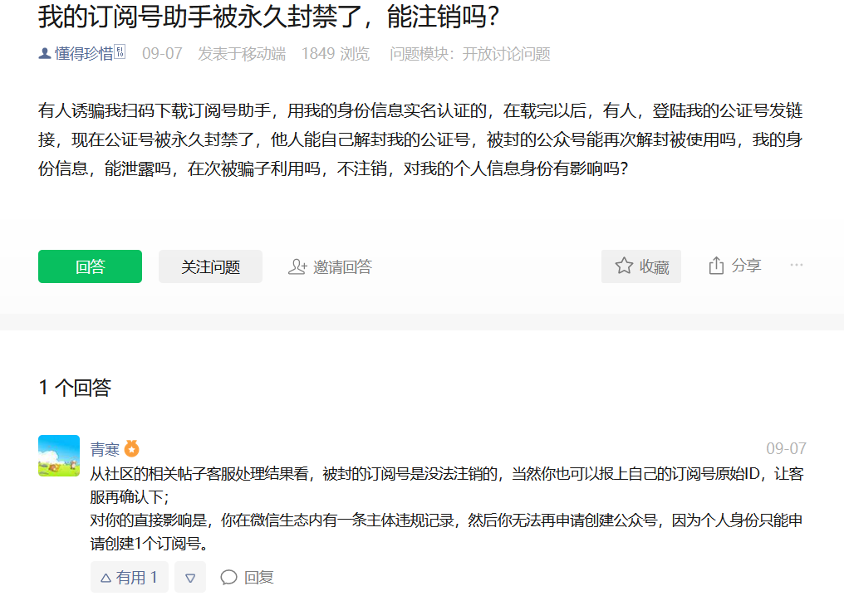
Task: Click the answer date 09-07
Action: [x=786, y=448]
